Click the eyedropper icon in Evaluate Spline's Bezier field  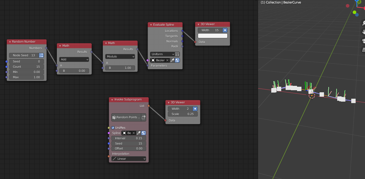(x=173, y=60)
